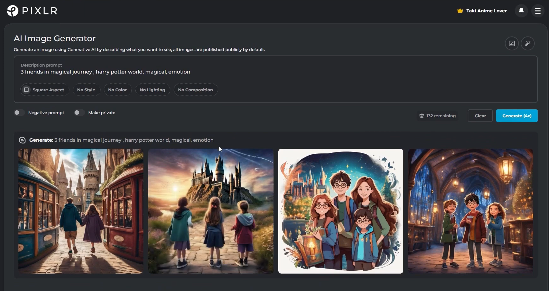Select the magic wand generator icon
549x291 pixels.
tap(528, 43)
